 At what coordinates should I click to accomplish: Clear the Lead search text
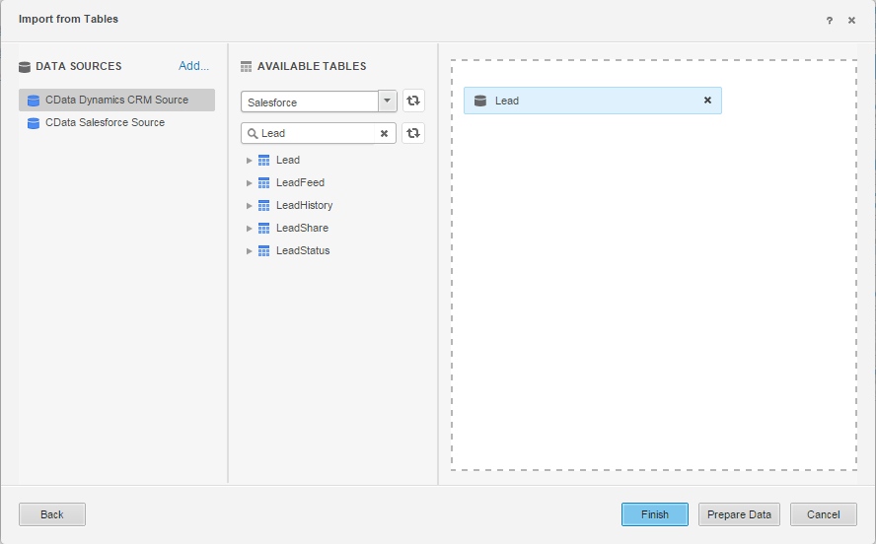point(384,133)
